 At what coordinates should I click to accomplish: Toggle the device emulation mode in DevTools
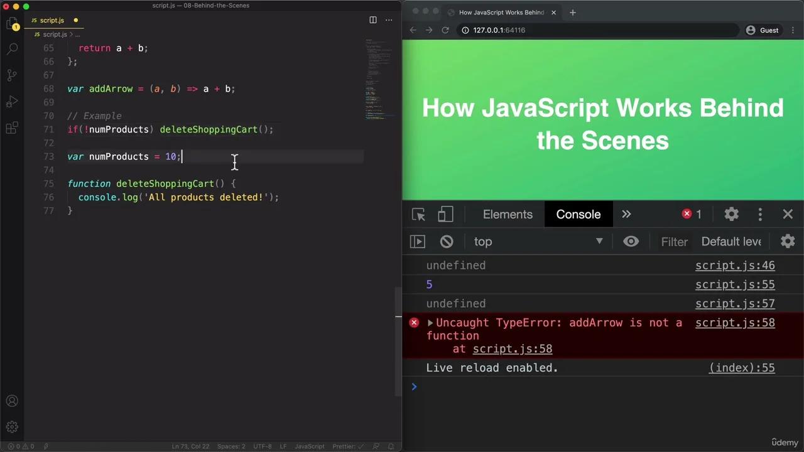(x=445, y=214)
